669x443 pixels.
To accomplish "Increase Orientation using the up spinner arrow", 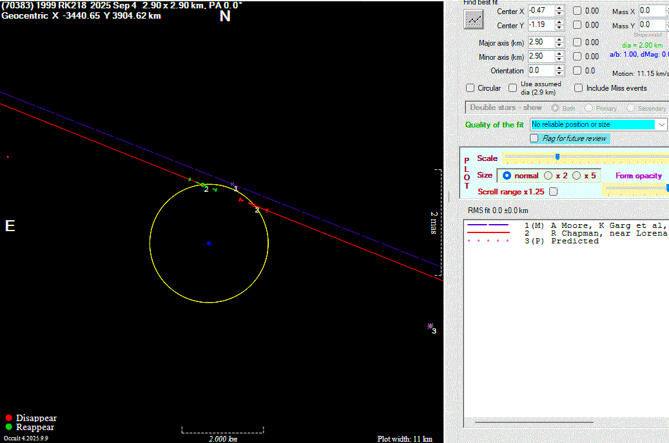I will tap(559, 68).
